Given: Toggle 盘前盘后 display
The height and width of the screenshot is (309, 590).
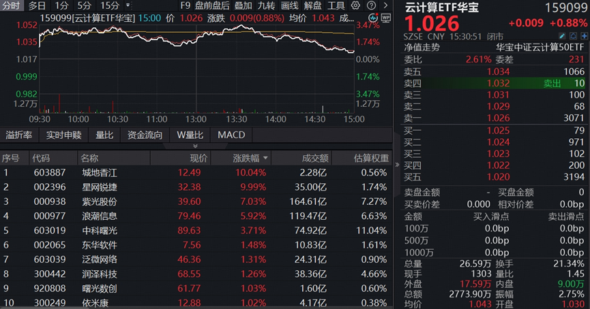Looking at the screenshot, I should coord(212,5).
